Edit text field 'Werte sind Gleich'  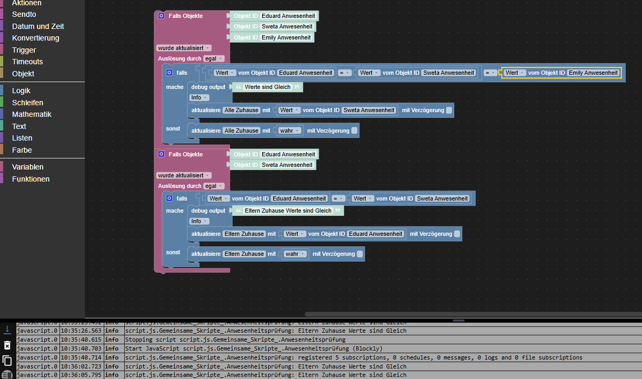click(268, 87)
